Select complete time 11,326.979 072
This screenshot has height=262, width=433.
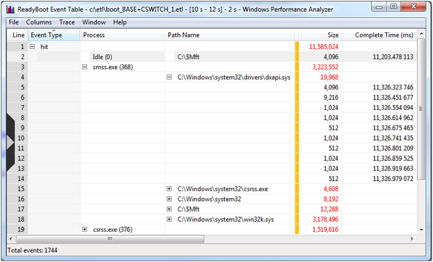[393, 179]
